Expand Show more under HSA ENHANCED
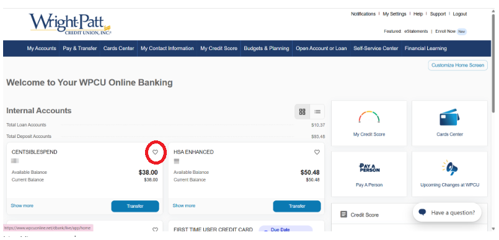This screenshot has height=240, width=499. [184, 206]
